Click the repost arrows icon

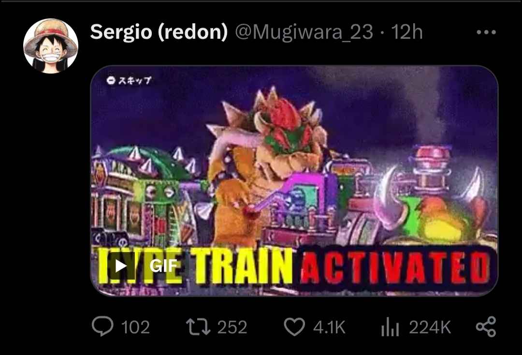(x=198, y=326)
